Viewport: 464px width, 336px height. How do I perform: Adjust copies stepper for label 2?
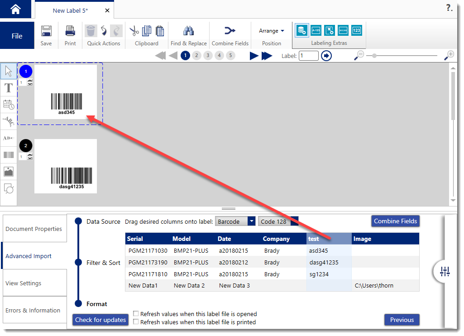click(x=30, y=157)
